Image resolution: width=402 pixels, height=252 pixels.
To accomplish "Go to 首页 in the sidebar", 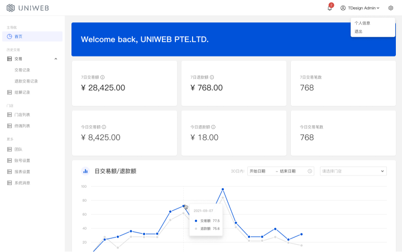I will pyautogui.click(x=32, y=36).
